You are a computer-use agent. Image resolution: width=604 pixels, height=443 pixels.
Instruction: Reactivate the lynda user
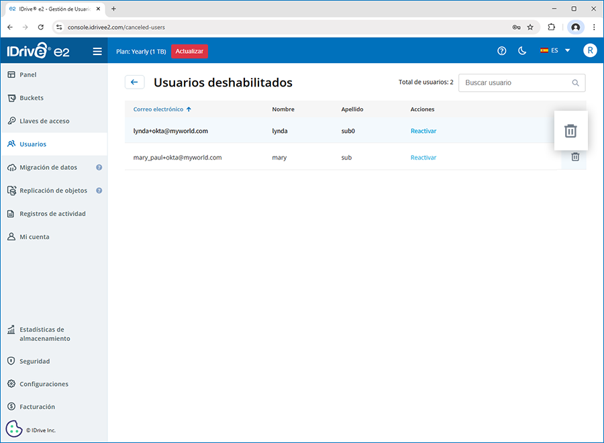(423, 131)
